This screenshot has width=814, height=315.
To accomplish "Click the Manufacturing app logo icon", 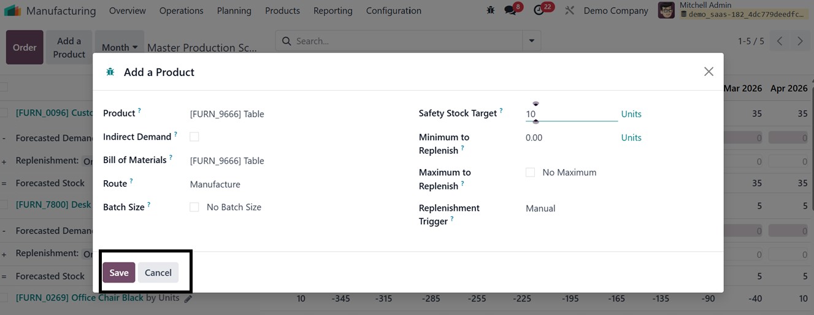I will click(13, 11).
